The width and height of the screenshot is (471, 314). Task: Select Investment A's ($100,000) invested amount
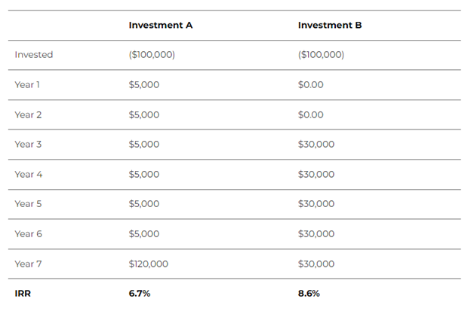point(152,55)
